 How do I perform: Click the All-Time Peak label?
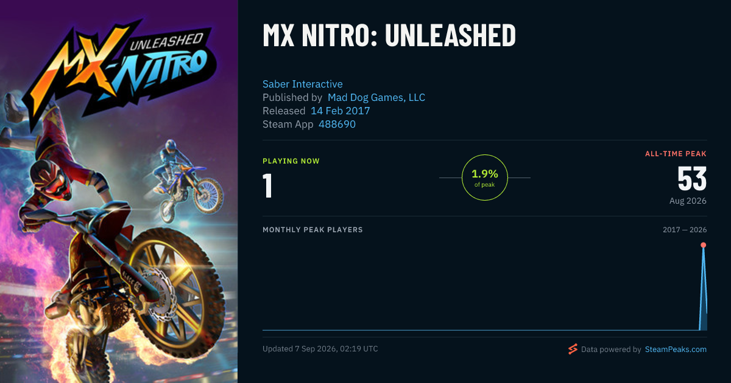(x=676, y=154)
